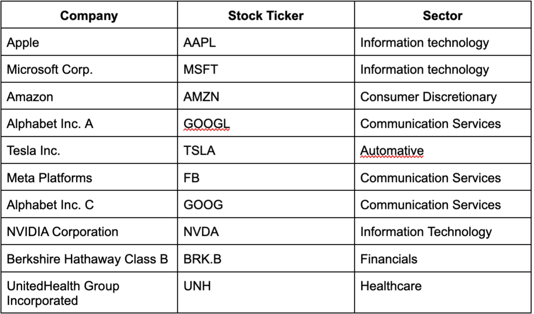Select the Amazon company cell

89,96
